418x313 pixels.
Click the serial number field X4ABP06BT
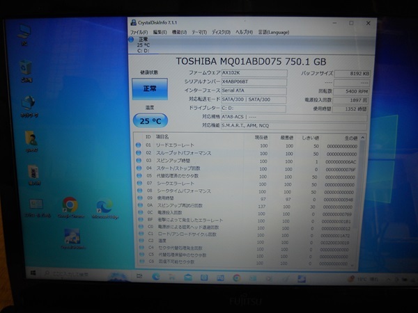click(x=254, y=81)
